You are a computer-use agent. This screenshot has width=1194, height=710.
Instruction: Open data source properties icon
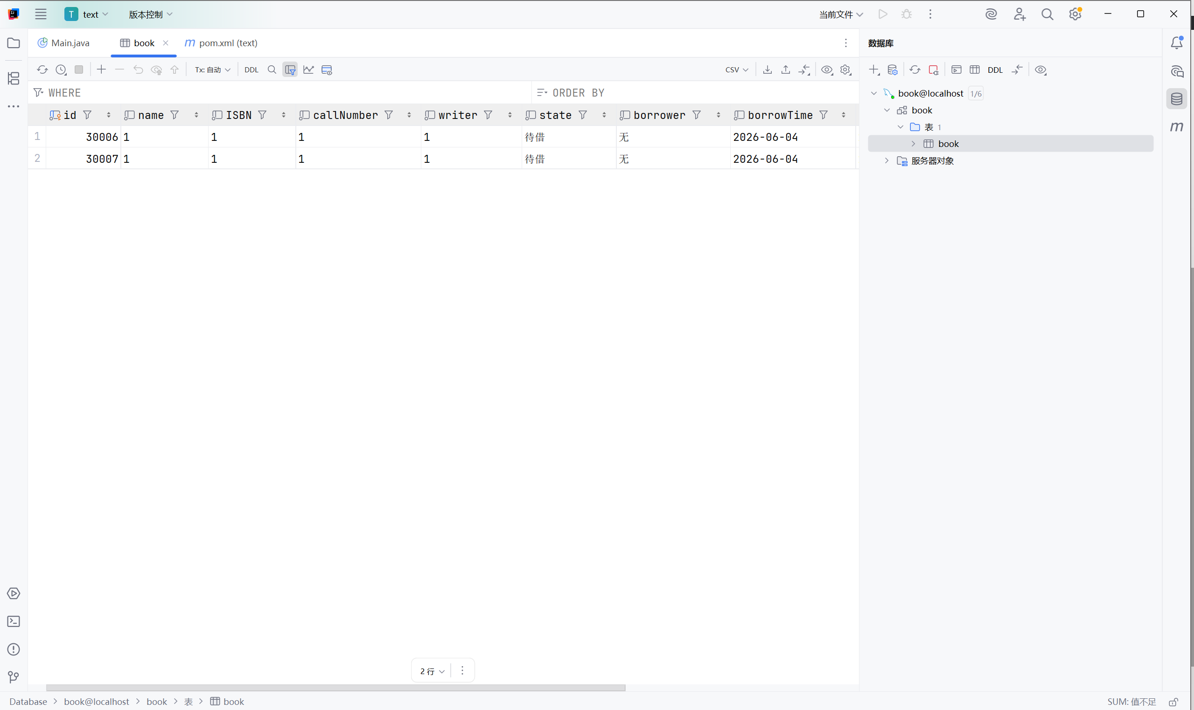(x=893, y=70)
